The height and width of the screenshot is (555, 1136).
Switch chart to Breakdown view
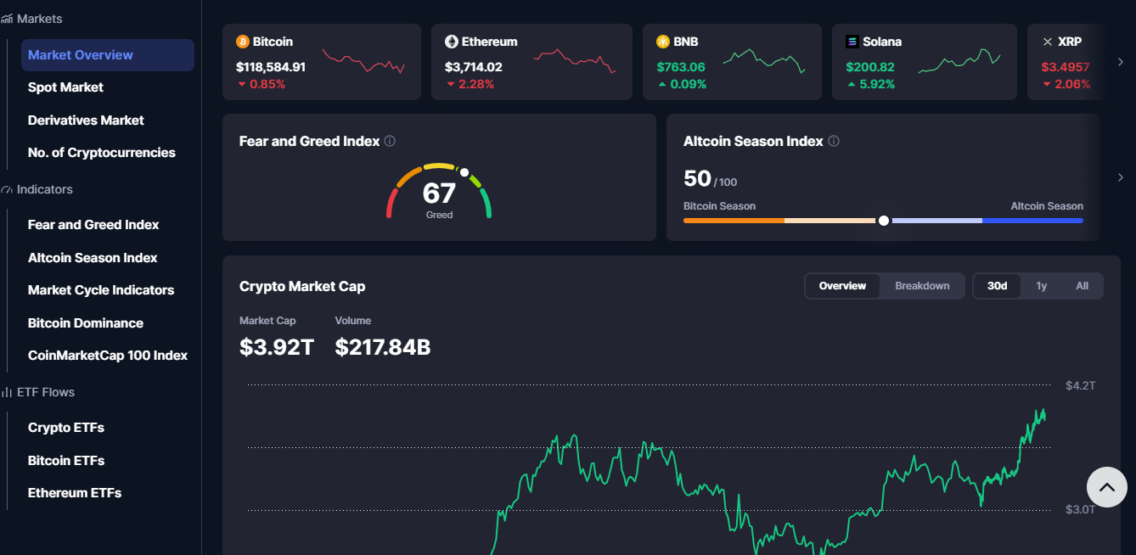click(922, 286)
